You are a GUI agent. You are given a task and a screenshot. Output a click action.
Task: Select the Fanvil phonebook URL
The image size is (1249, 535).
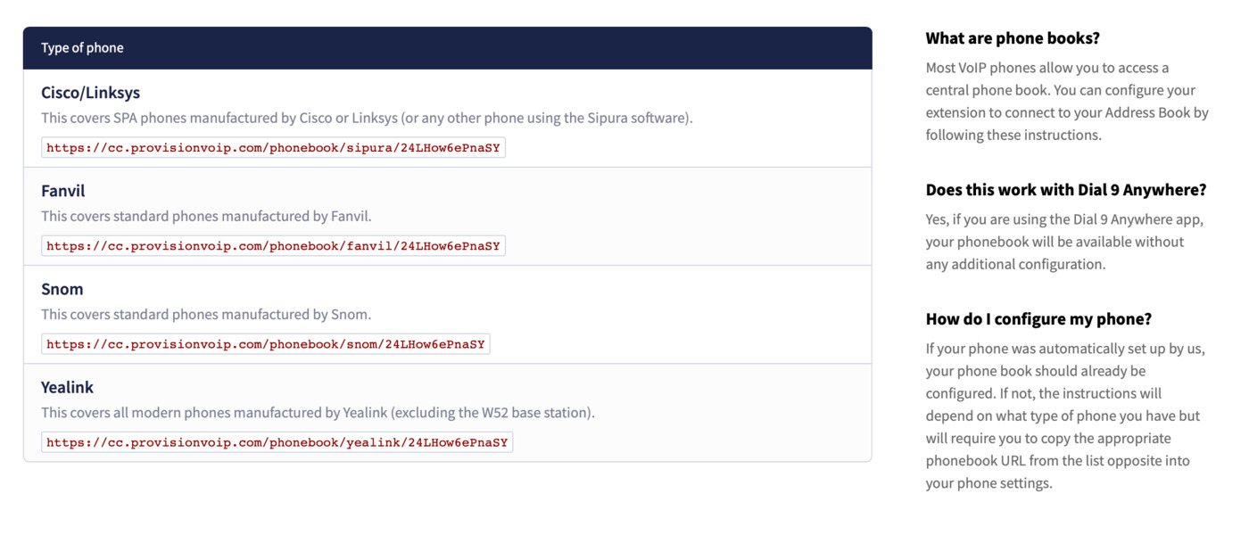273,246
